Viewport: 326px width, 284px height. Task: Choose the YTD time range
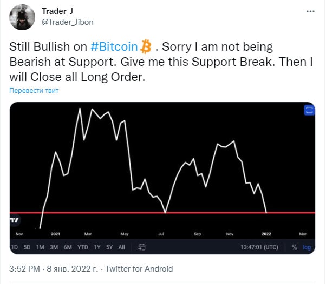[83, 247]
